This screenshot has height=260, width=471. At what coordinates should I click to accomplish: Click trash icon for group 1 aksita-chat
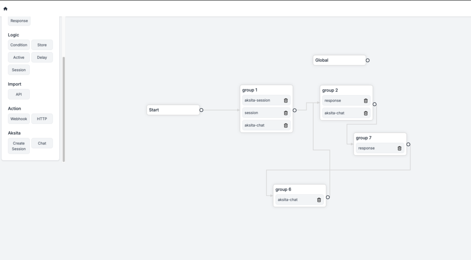[286, 125]
